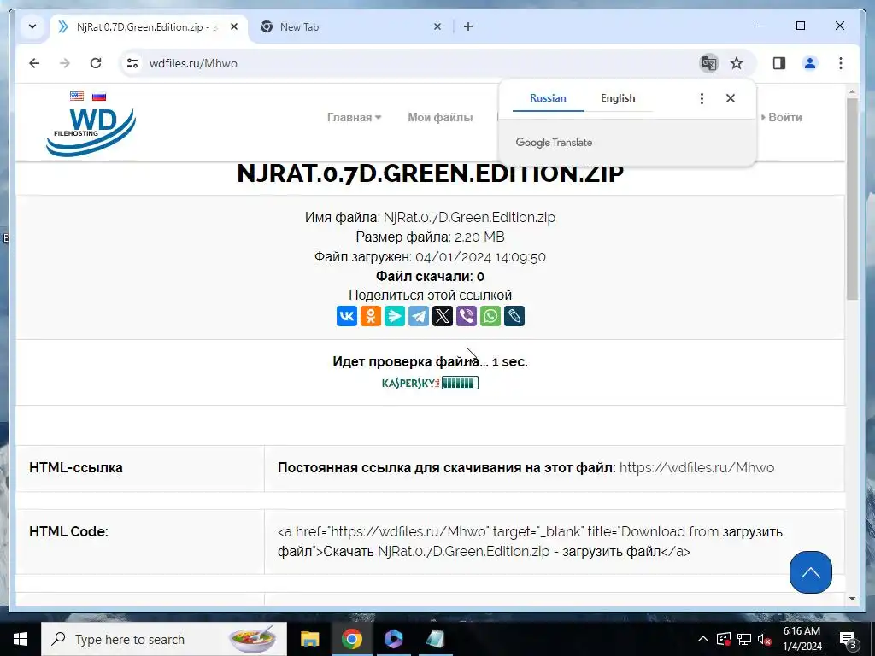Click the Chrome icon in the taskbar
This screenshot has height=656, width=875.
click(351, 639)
